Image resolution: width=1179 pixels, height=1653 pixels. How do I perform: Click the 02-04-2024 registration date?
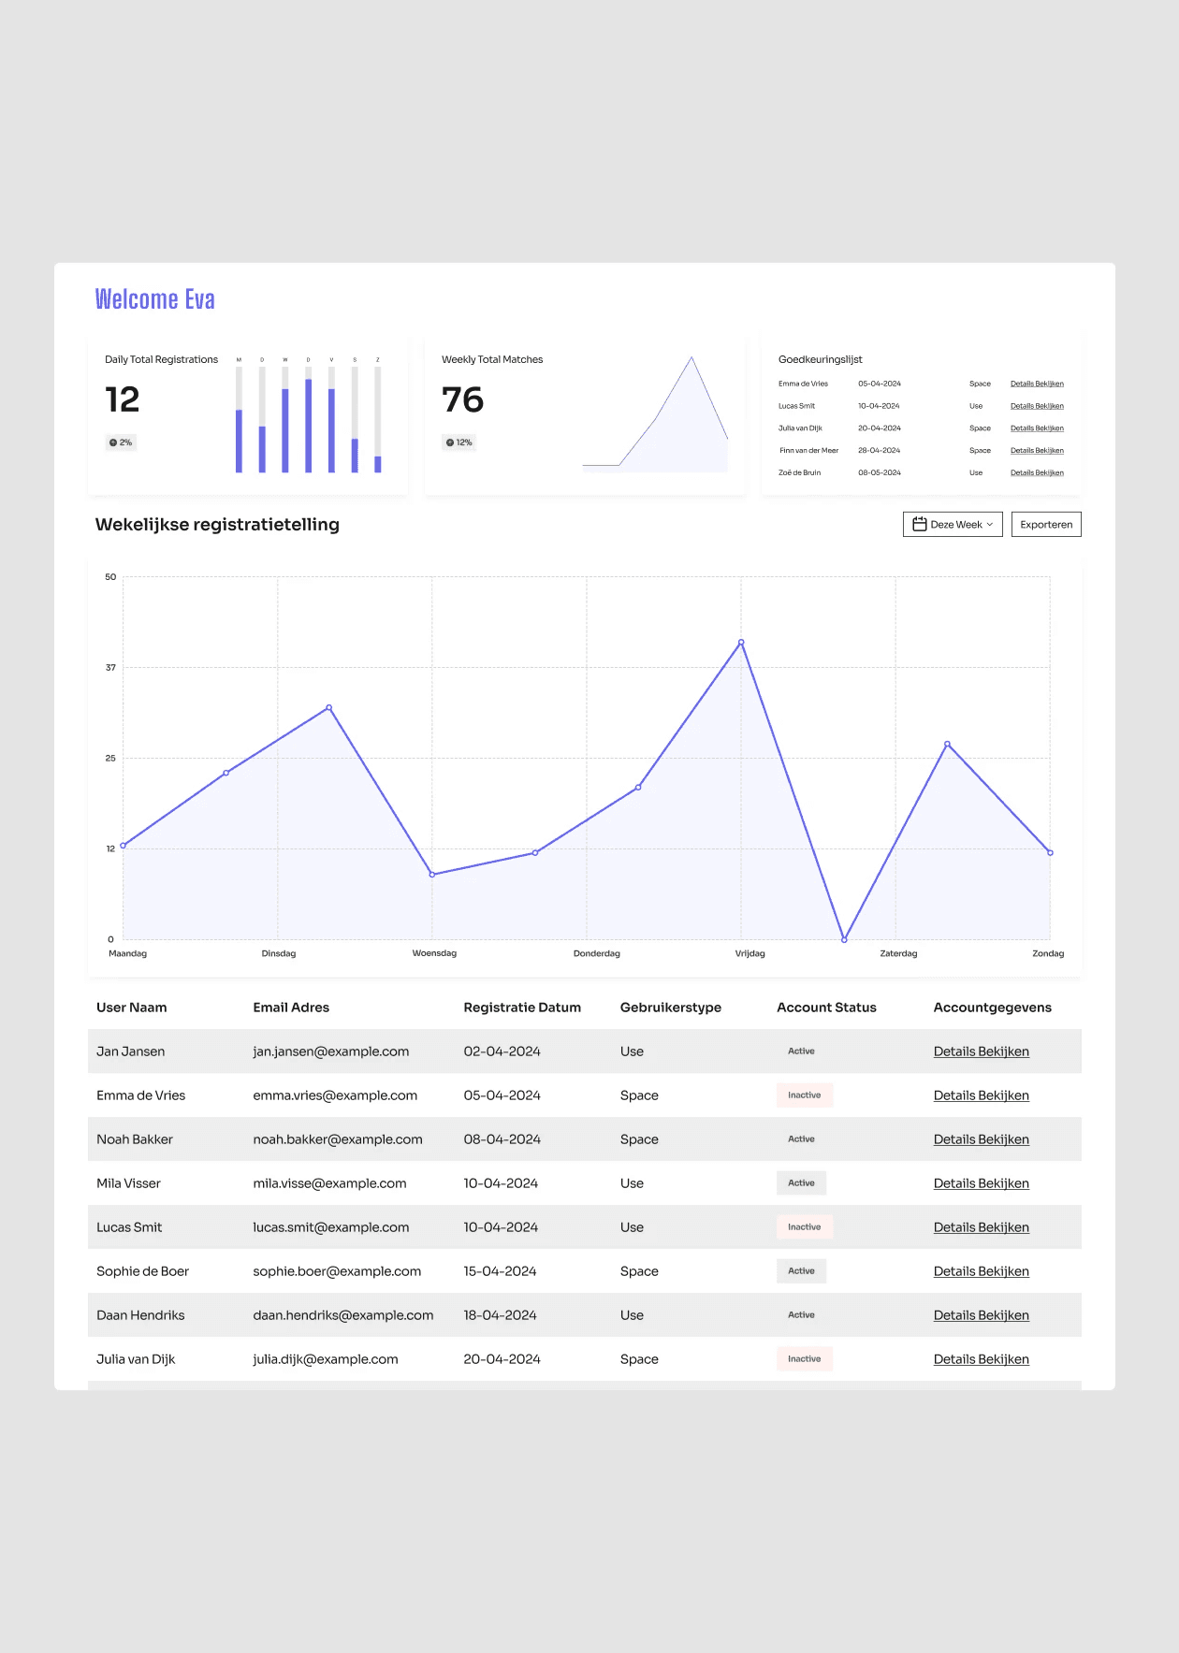pyautogui.click(x=502, y=1051)
